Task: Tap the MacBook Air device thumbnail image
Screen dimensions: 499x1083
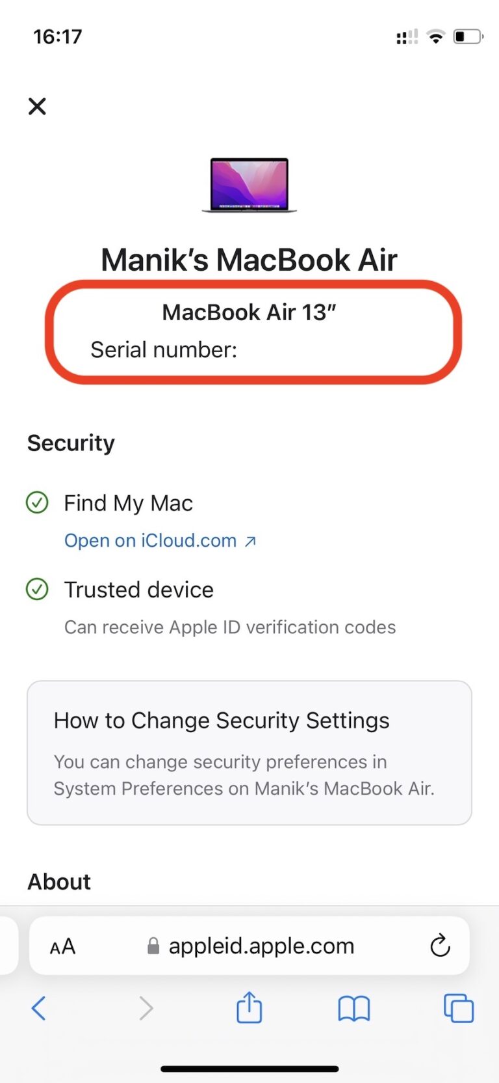Action: [249, 187]
